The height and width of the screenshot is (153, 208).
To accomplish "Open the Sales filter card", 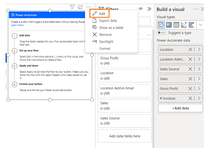I will point(125,106).
